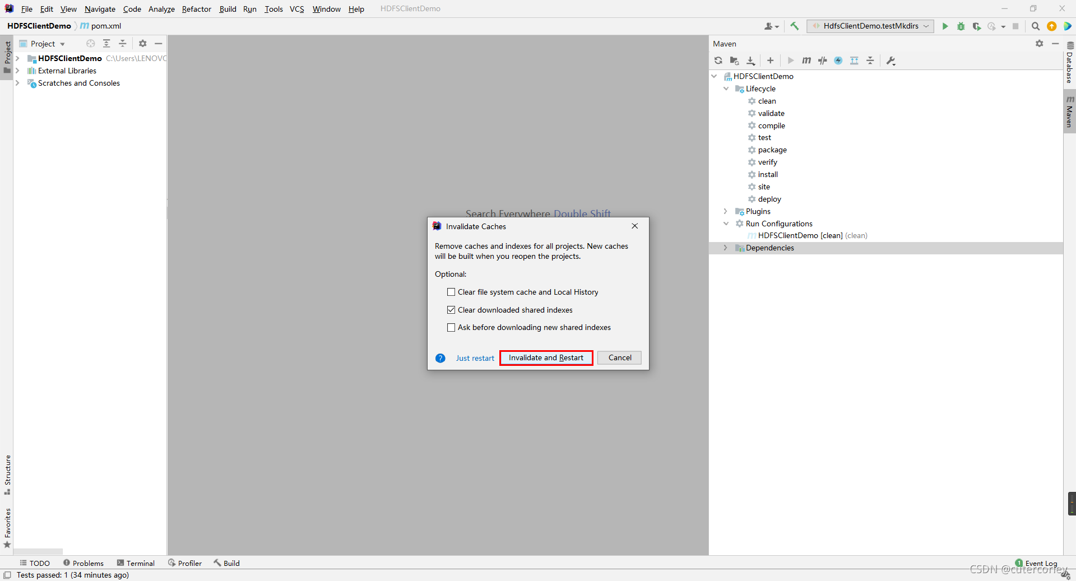This screenshot has height=581, width=1076.
Task: Open the Navigate menu
Action: 100,9
